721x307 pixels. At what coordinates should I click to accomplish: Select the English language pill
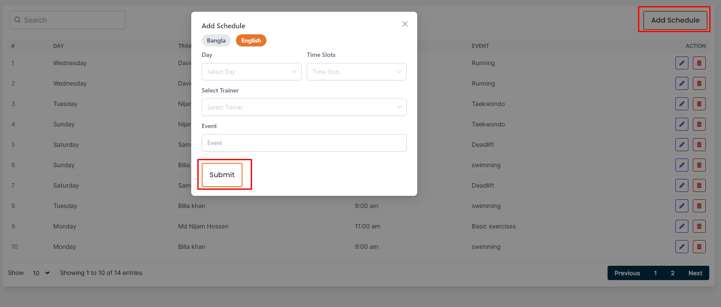(x=251, y=40)
